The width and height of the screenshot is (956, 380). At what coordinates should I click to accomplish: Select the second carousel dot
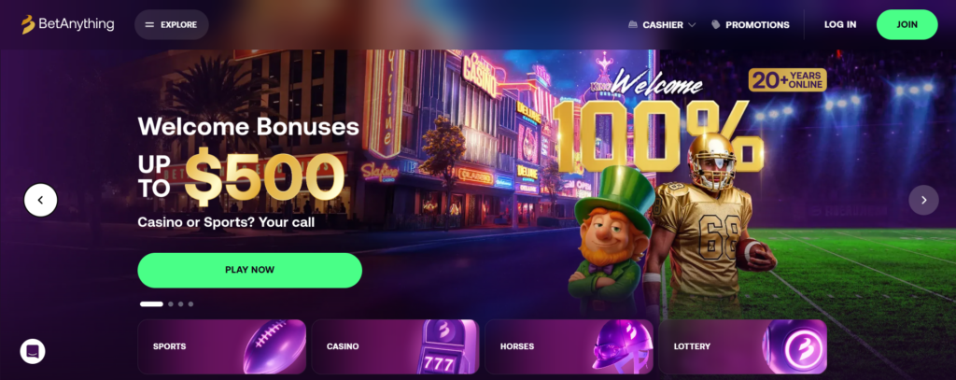point(171,303)
